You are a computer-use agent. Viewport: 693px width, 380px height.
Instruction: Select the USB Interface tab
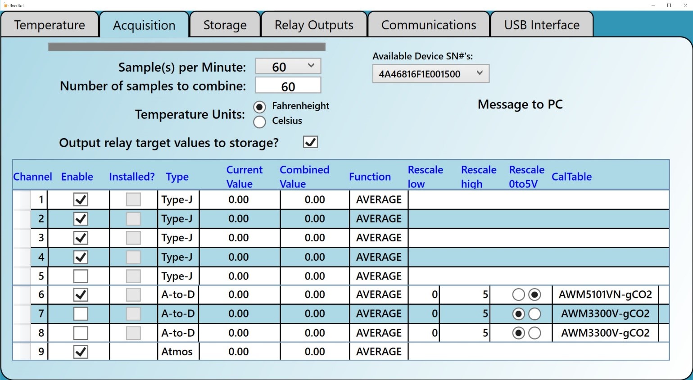[x=541, y=25]
